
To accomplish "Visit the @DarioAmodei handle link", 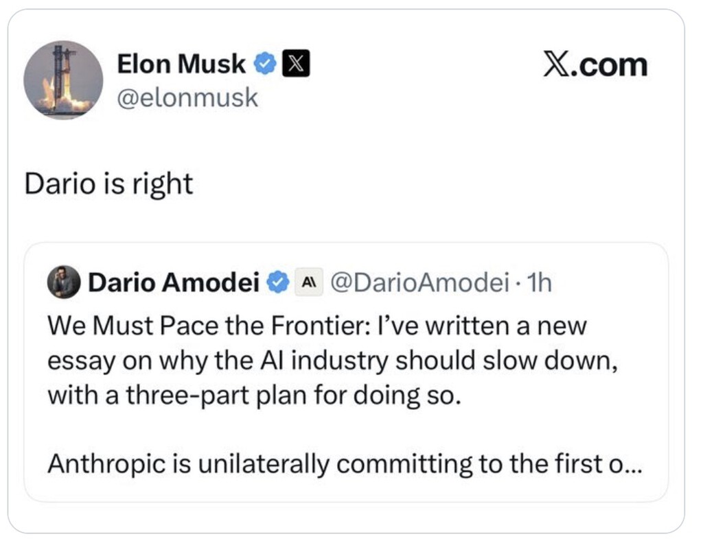I will [x=419, y=282].
